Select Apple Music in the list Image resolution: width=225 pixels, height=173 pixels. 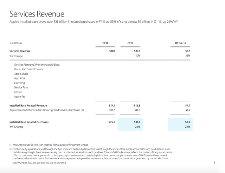point(21,74)
